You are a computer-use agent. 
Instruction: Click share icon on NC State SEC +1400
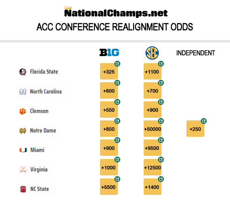(x=161, y=179)
